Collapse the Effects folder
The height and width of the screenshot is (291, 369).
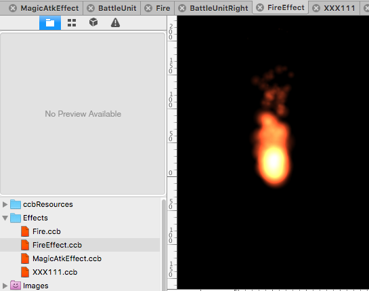(5, 218)
